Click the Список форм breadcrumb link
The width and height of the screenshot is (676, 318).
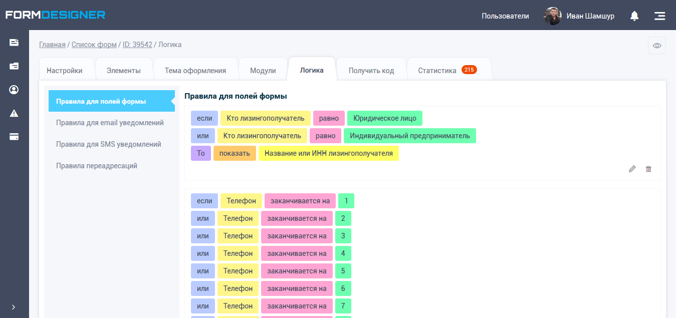[94, 45]
